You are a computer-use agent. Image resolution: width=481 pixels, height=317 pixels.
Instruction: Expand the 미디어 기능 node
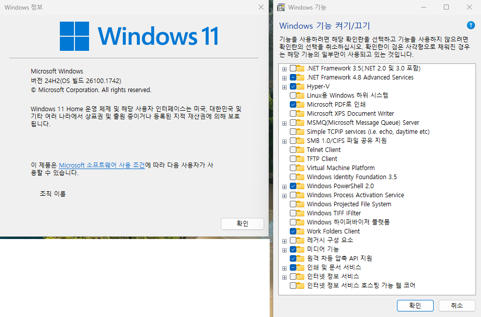[x=284, y=250]
